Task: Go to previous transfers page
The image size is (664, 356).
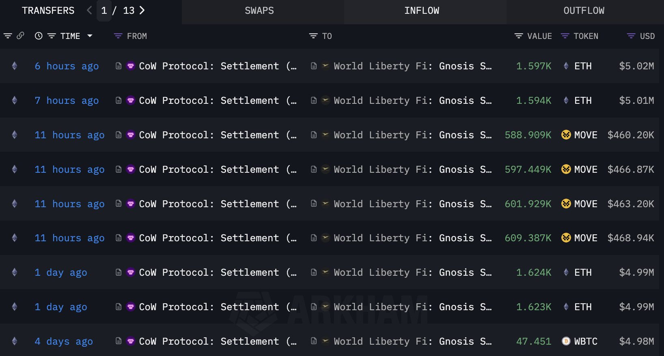Action: pos(90,11)
